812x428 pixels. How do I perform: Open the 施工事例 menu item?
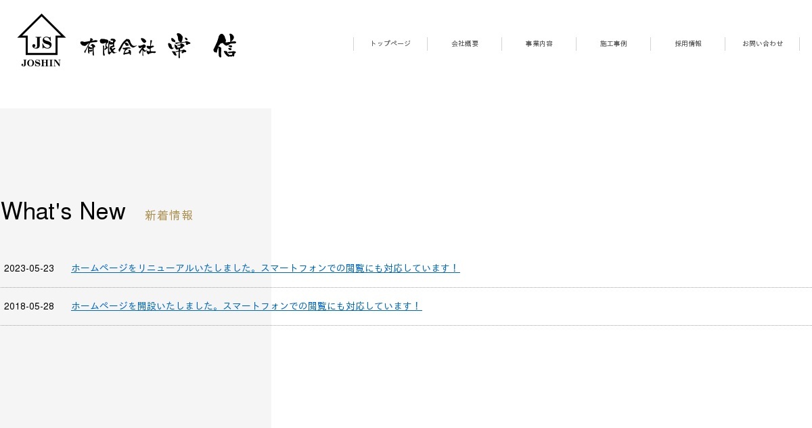tap(614, 43)
